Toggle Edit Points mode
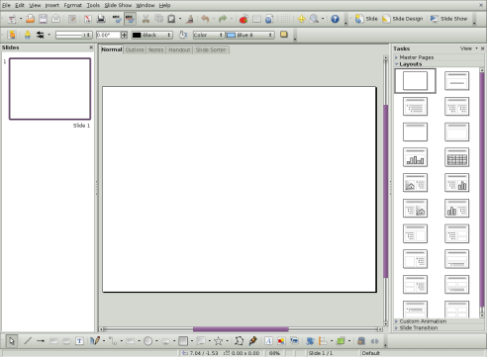 (x=239, y=341)
